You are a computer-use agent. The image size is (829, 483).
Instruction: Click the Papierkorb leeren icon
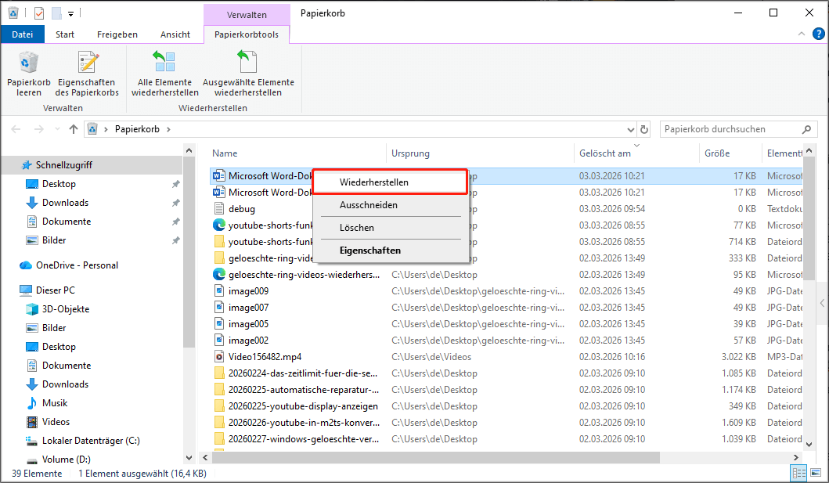29,63
